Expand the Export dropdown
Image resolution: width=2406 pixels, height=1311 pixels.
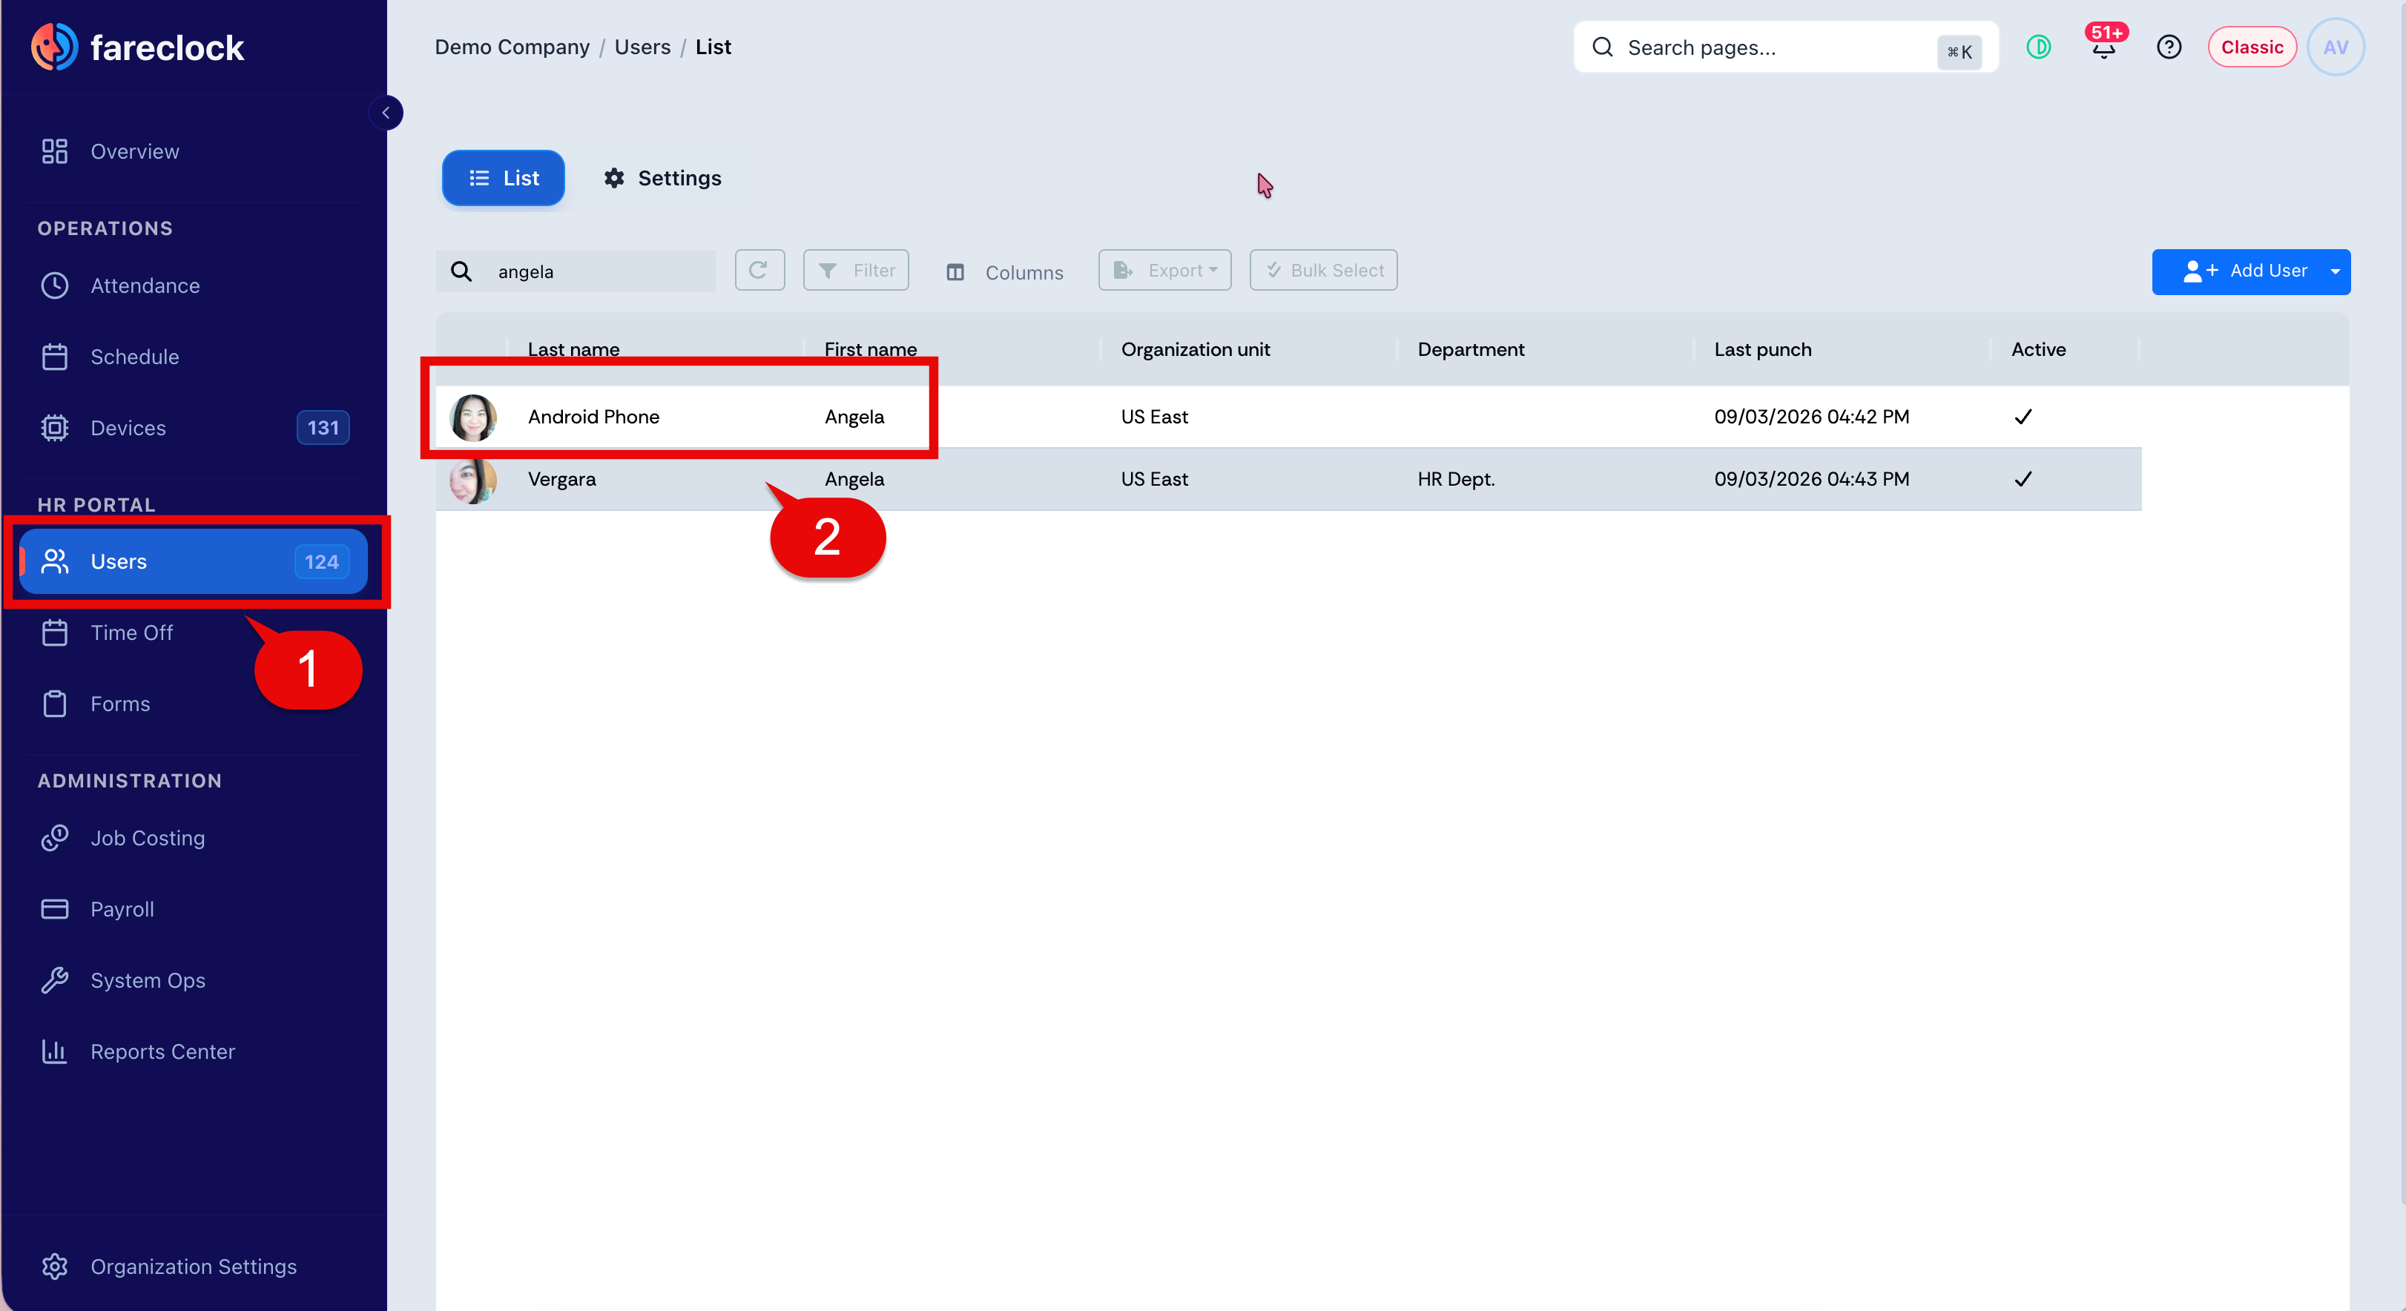[x=1164, y=270]
